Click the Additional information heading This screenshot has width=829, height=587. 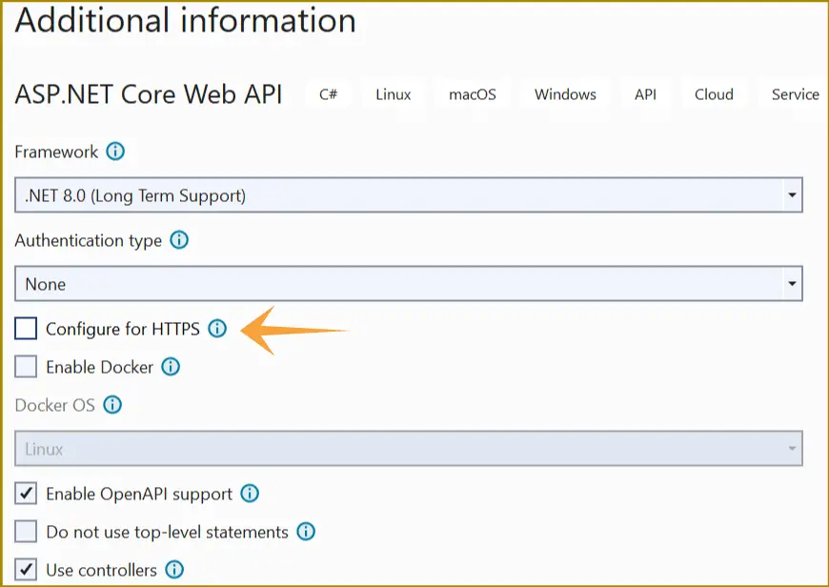[185, 20]
